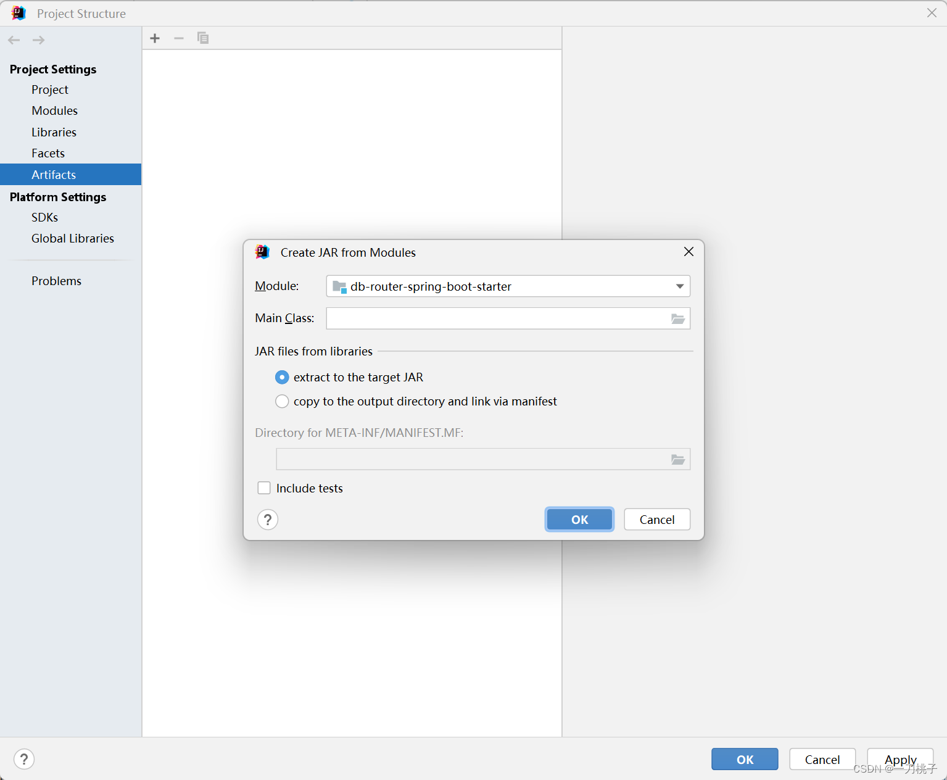
Task: Click the help icon at bottom left
Action: (24, 759)
